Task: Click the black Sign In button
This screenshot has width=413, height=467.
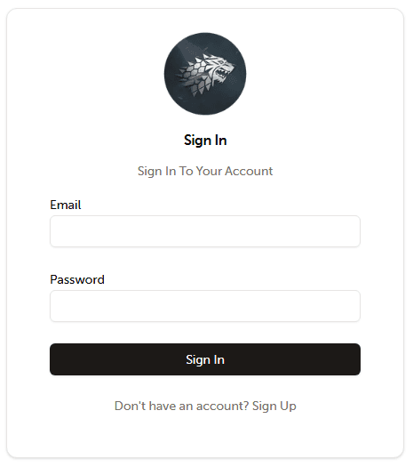Action: tap(205, 359)
